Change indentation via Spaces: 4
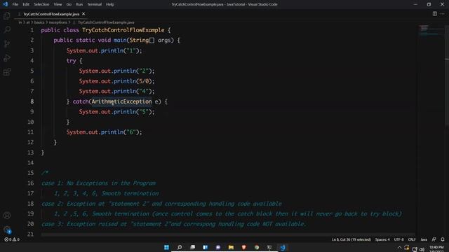This screenshot has width=449, height=252. tap(382, 239)
